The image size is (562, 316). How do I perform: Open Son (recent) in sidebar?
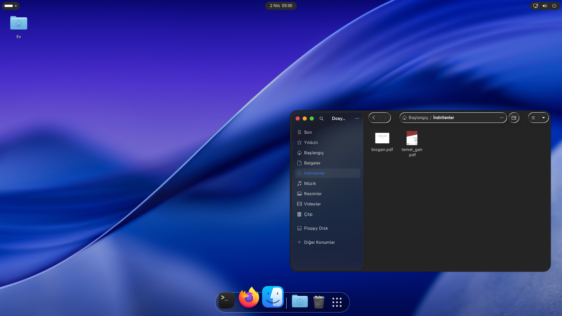(327, 132)
